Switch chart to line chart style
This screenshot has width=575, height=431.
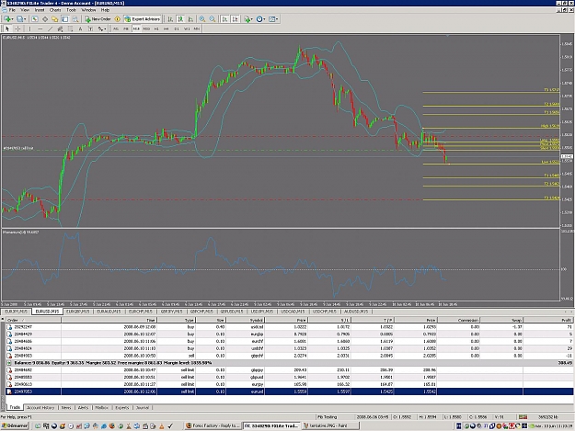click(x=190, y=19)
